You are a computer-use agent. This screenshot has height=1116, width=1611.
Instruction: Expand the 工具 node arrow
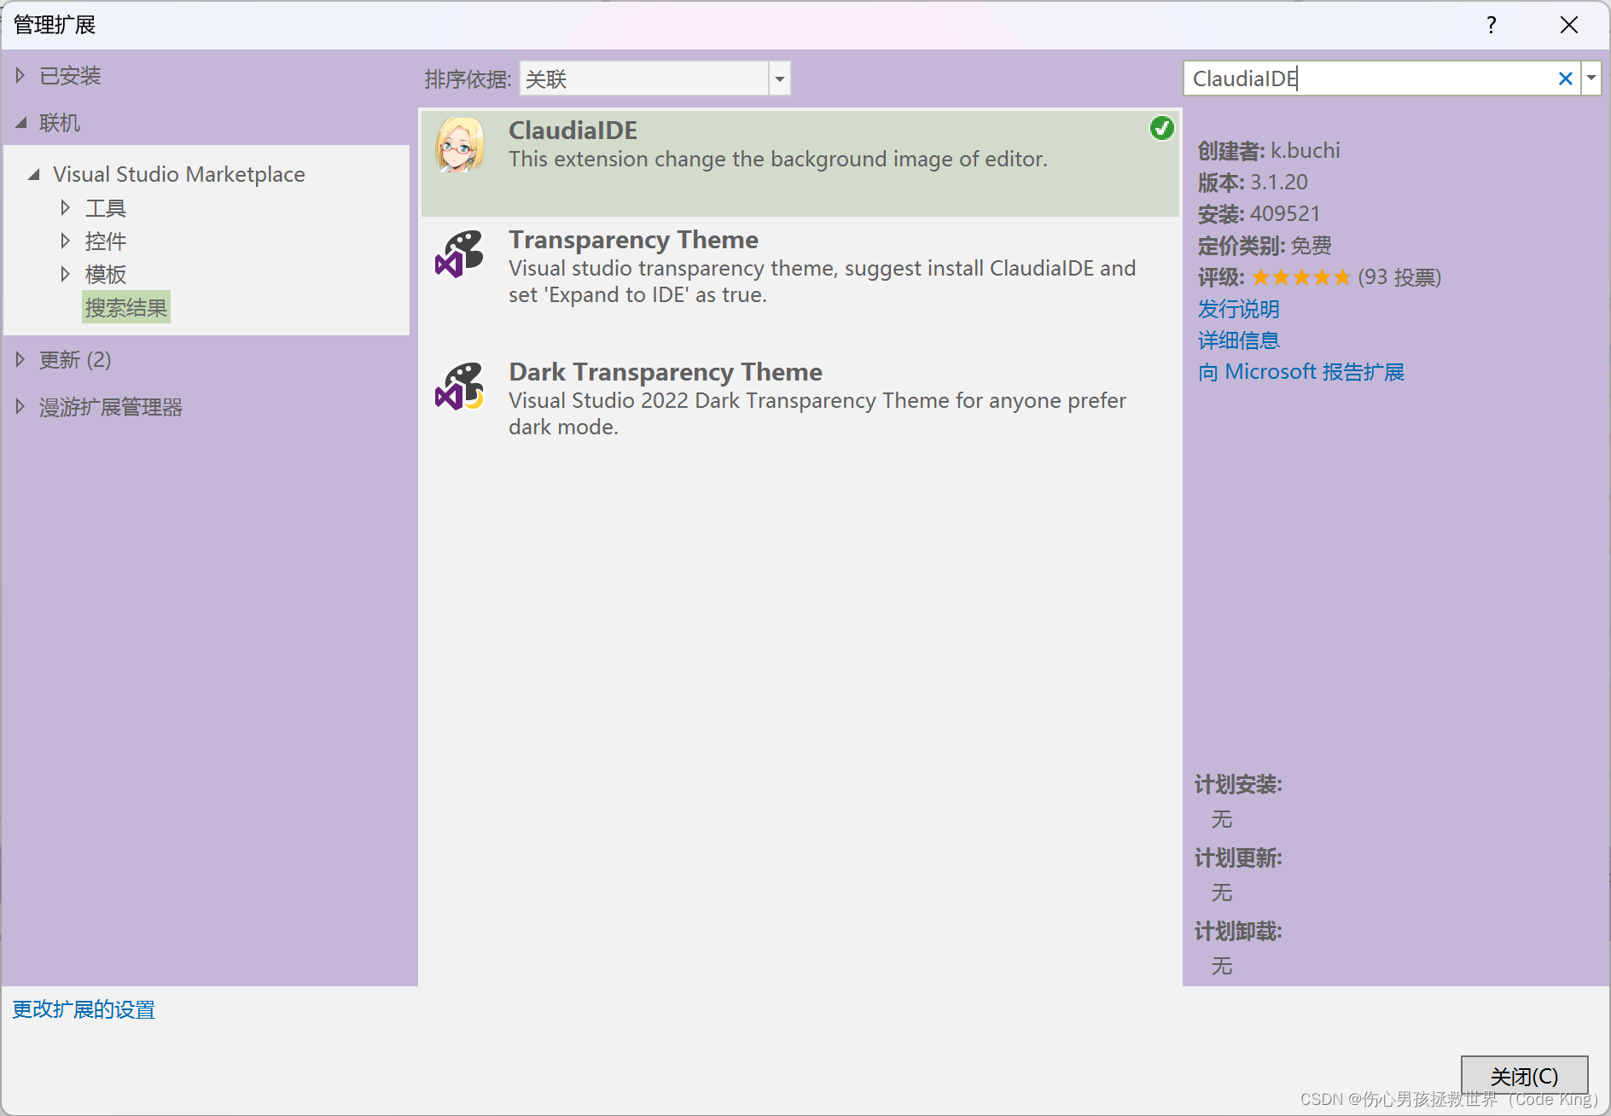(65, 207)
